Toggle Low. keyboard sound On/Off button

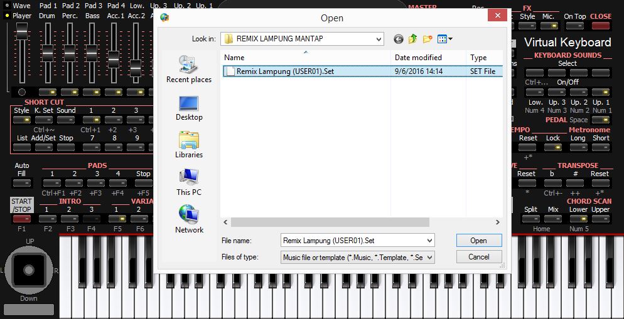[x=534, y=92]
